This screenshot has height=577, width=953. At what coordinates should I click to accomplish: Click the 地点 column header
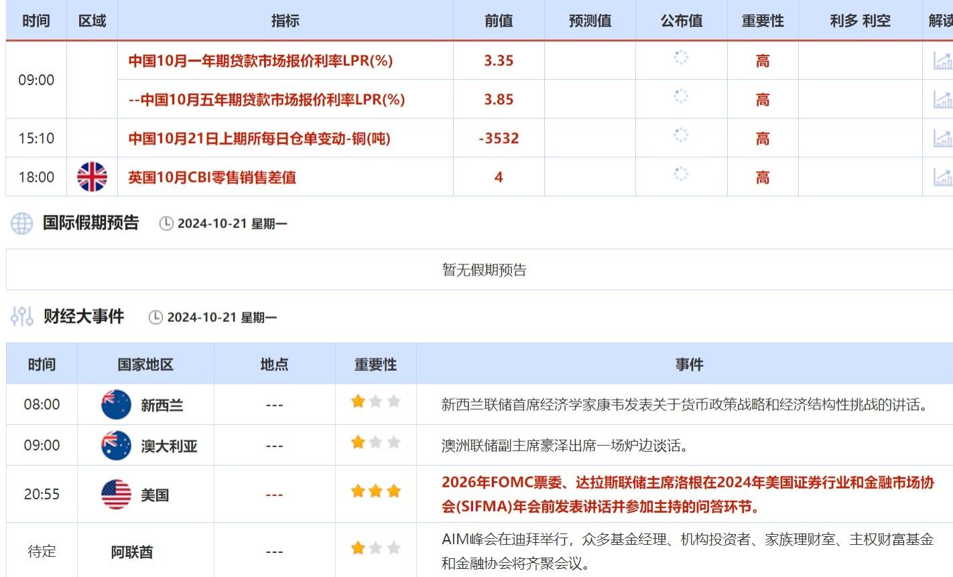tap(274, 364)
